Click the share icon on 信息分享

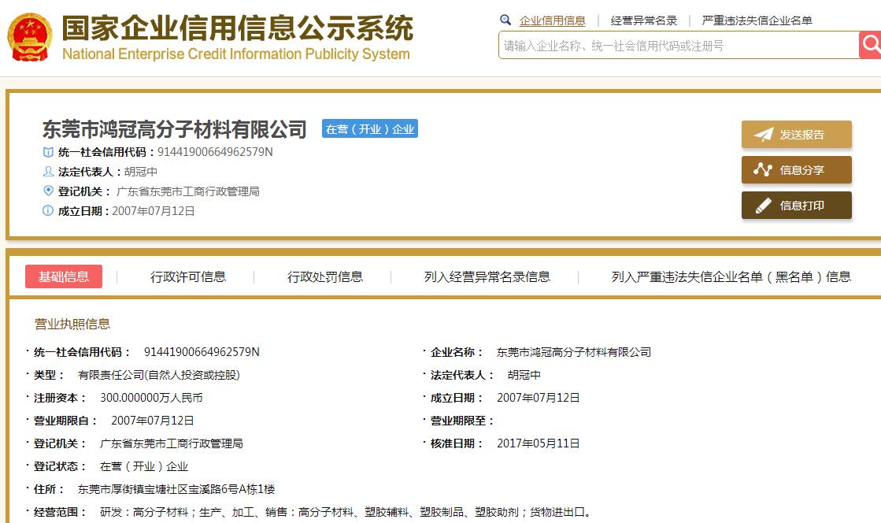point(763,170)
